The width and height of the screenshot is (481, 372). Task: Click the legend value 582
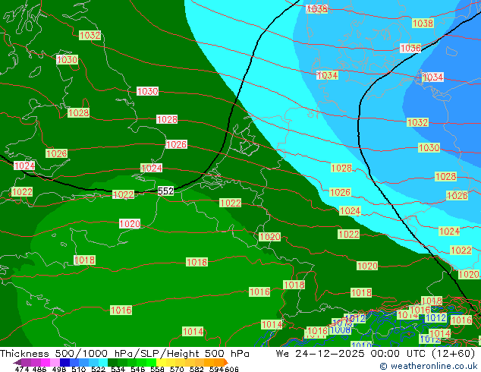click(196, 369)
